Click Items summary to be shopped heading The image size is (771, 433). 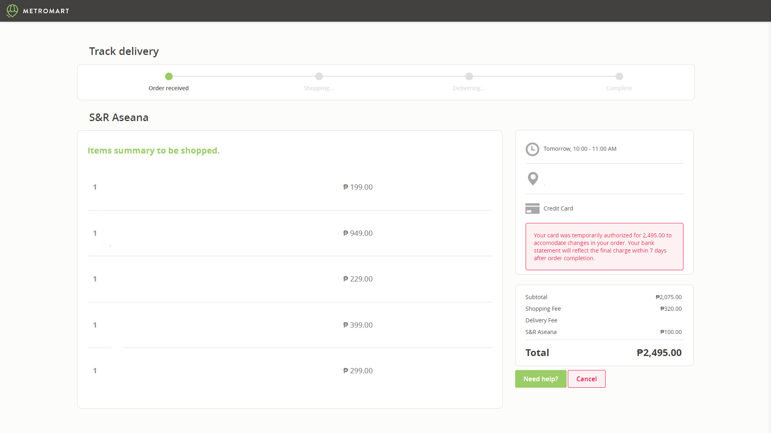tap(153, 151)
